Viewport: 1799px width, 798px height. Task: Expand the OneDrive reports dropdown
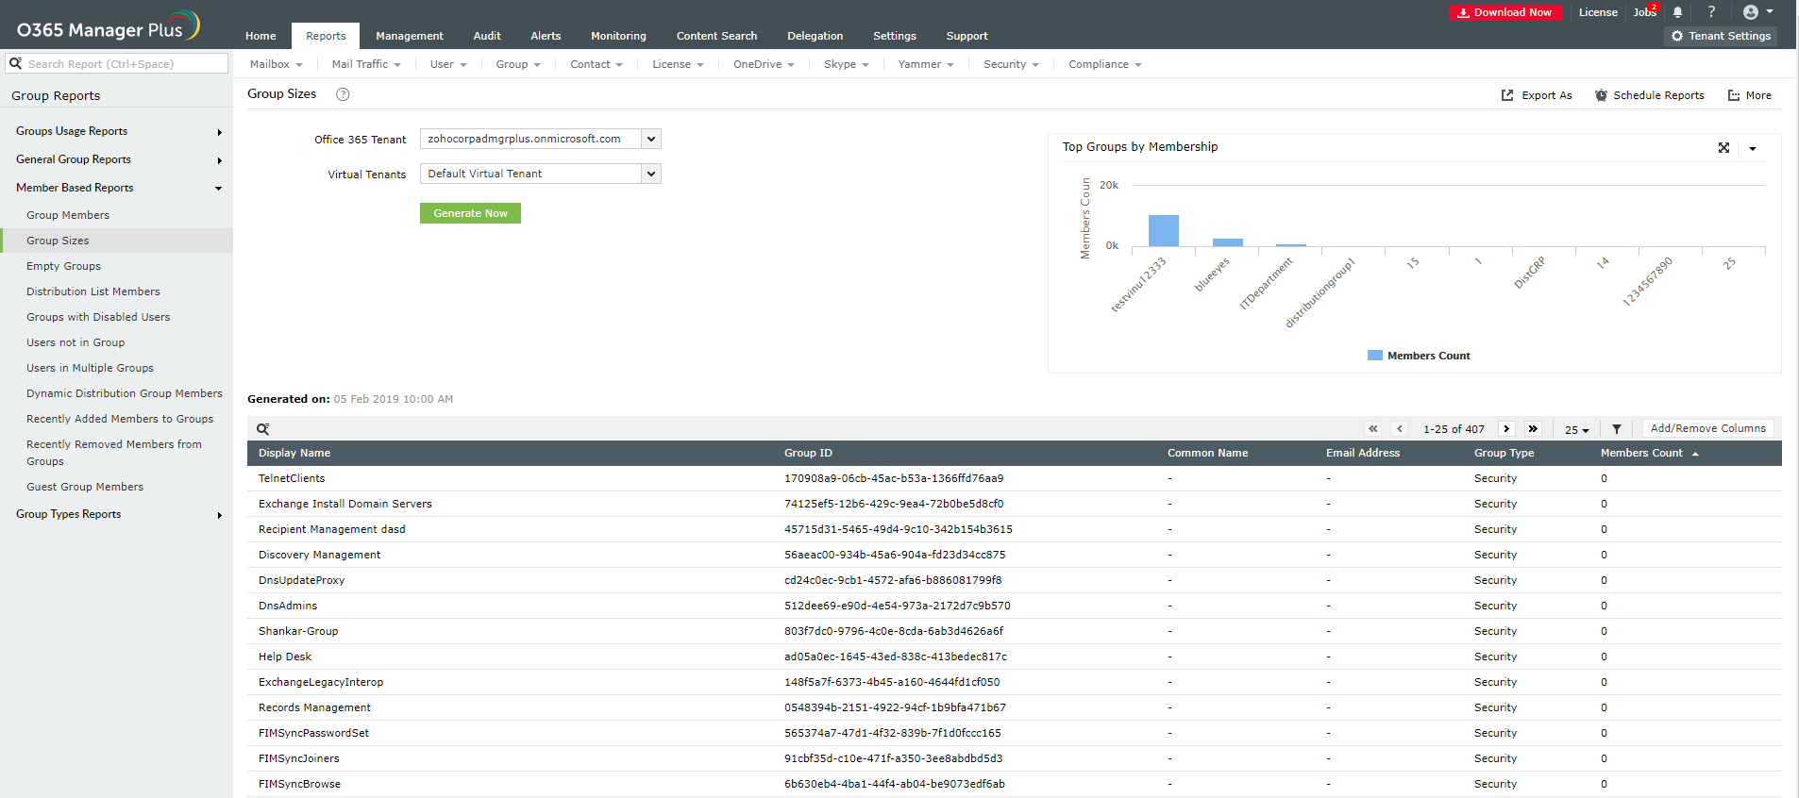764,64
